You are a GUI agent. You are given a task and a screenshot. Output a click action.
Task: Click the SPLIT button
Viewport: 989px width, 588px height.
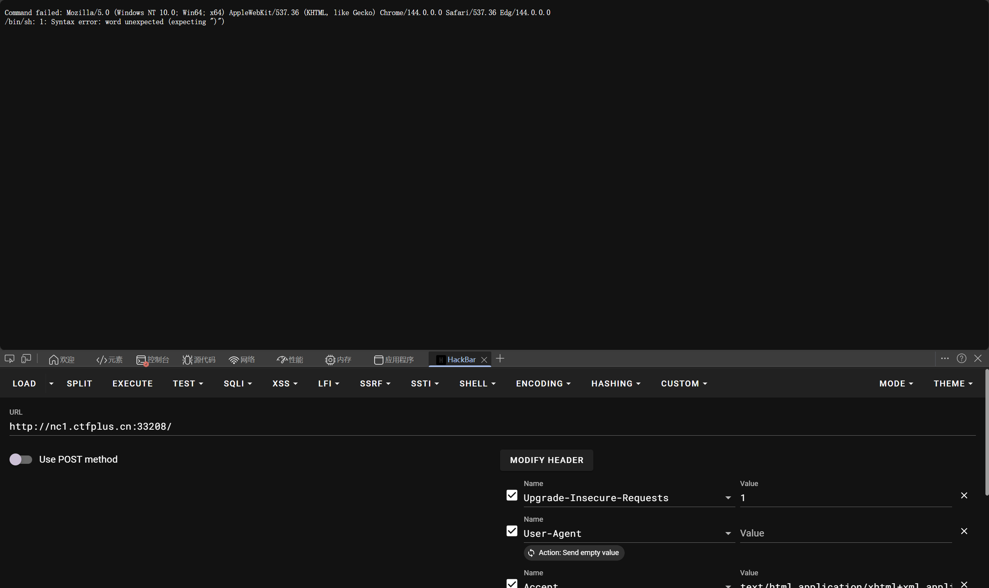coord(79,384)
